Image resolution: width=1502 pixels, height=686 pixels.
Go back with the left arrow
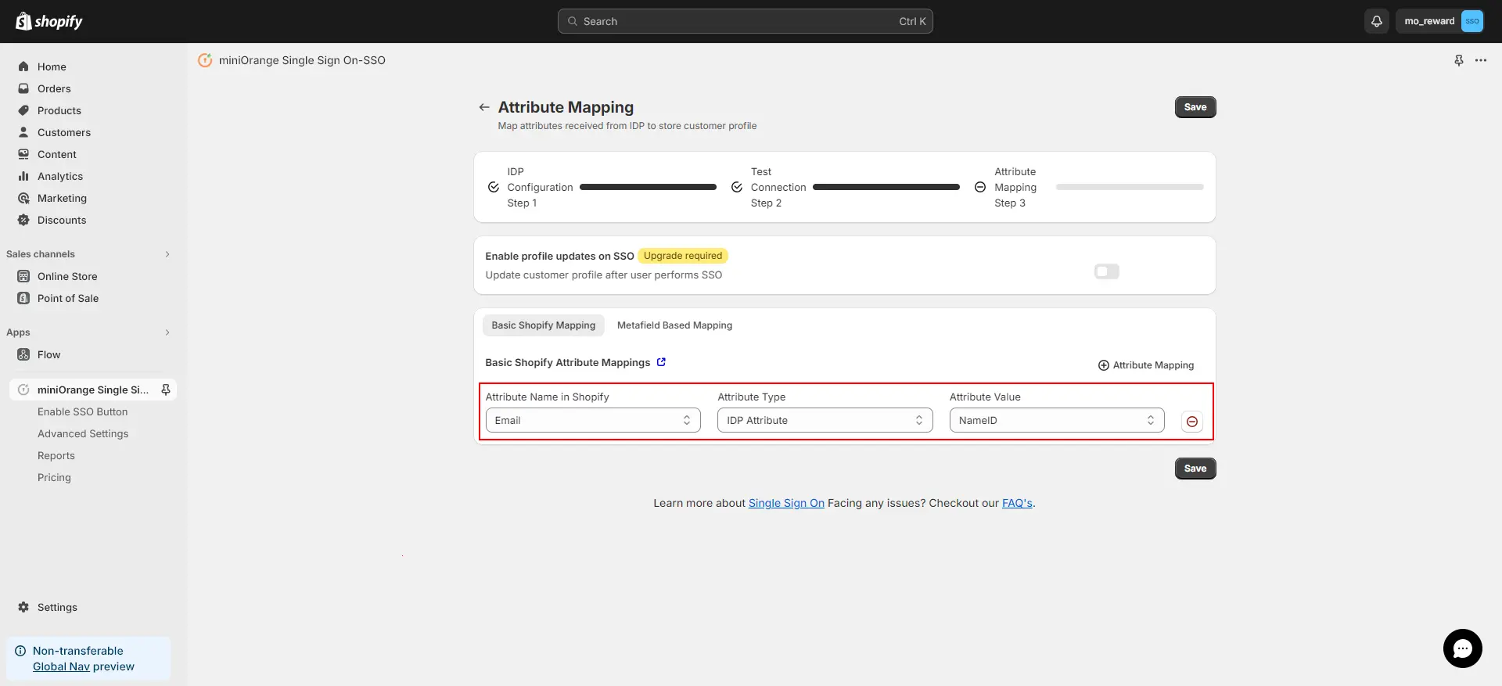(x=484, y=107)
